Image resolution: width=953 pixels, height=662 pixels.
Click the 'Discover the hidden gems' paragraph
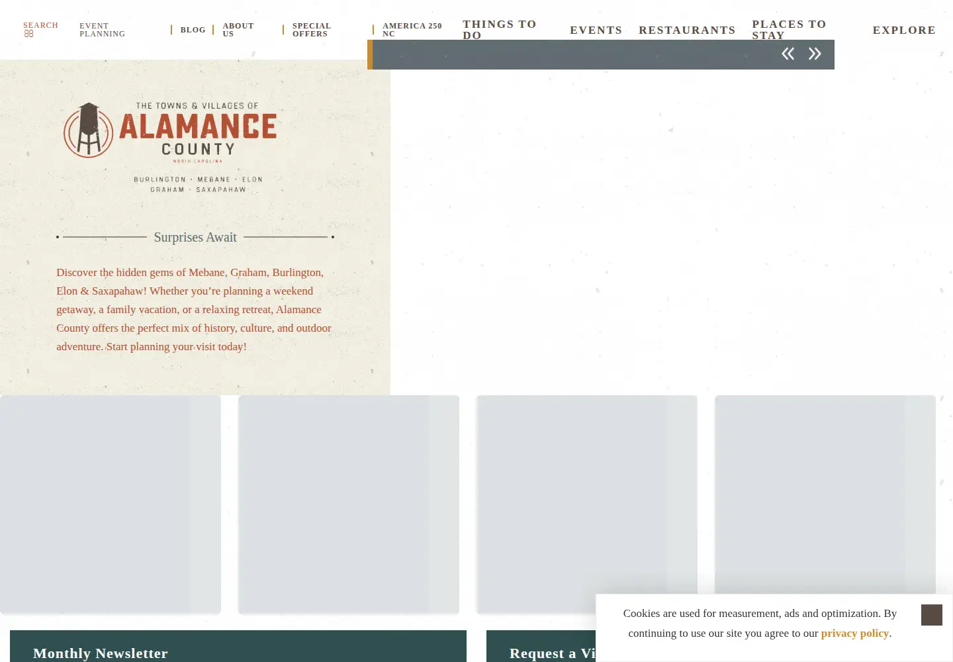[195, 309]
